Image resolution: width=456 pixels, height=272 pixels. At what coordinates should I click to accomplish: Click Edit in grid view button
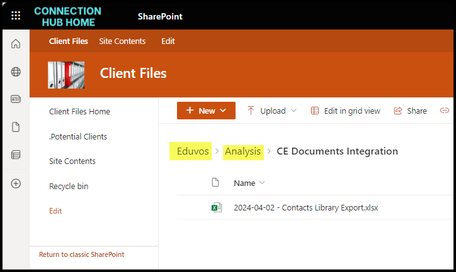pos(345,111)
